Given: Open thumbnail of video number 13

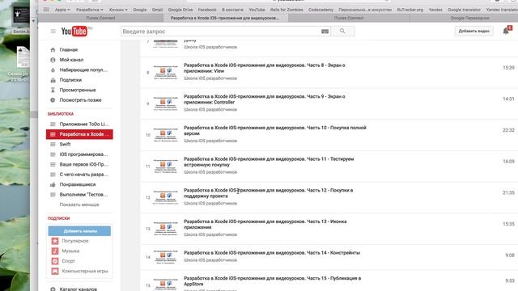Looking at the screenshot, I should point(165,229).
